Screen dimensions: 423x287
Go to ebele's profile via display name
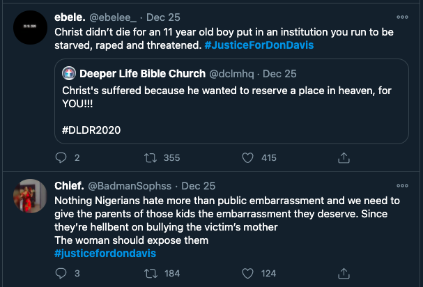(x=70, y=17)
